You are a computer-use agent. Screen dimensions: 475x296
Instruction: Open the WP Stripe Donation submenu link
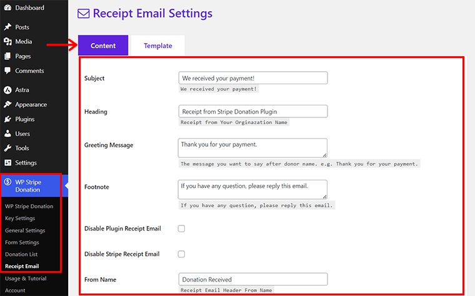point(29,206)
